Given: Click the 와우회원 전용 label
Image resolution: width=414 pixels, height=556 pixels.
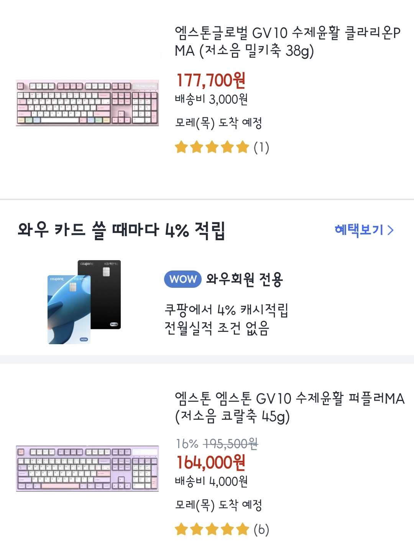Looking at the screenshot, I should tap(245, 279).
